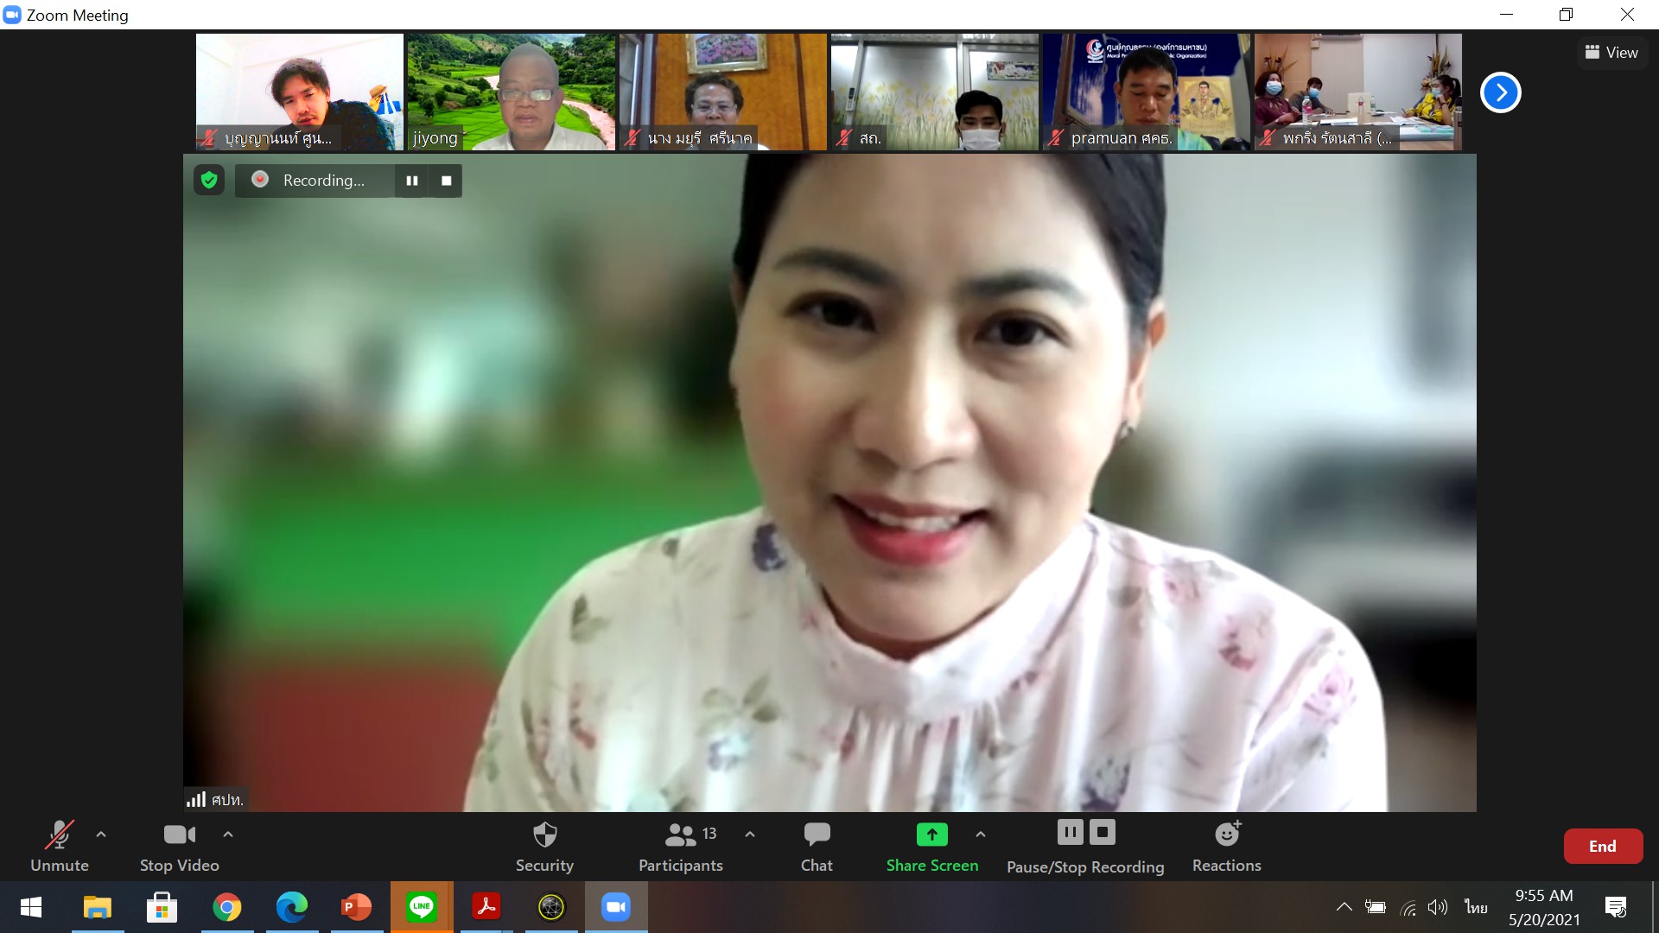The height and width of the screenshot is (933, 1659).
Task: Open Windows Start menu
Action: pos(31,907)
